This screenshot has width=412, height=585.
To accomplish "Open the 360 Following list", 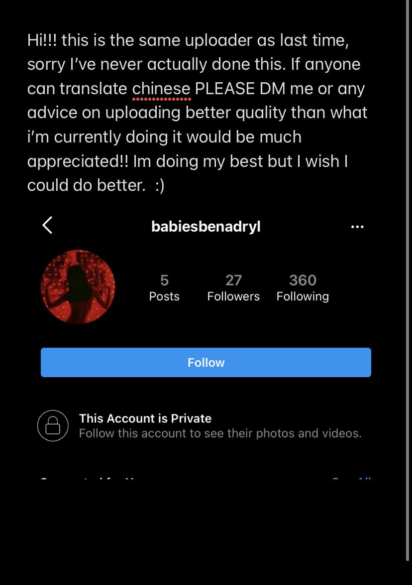I will pyautogui.click(x=303, y=288).
